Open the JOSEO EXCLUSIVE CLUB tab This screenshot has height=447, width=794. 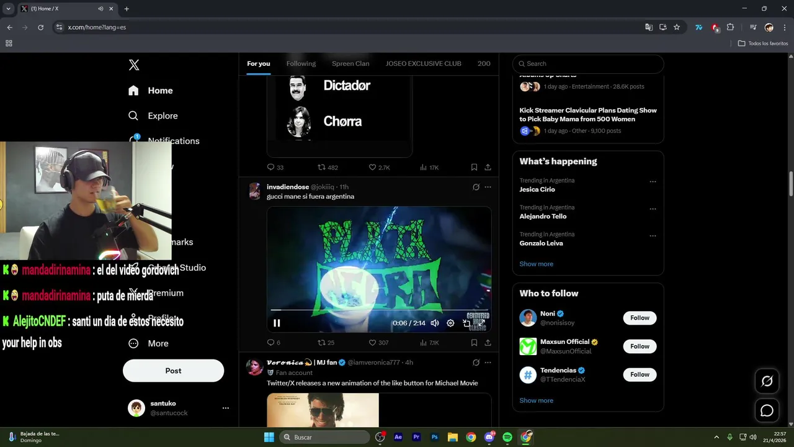(424, 63)
